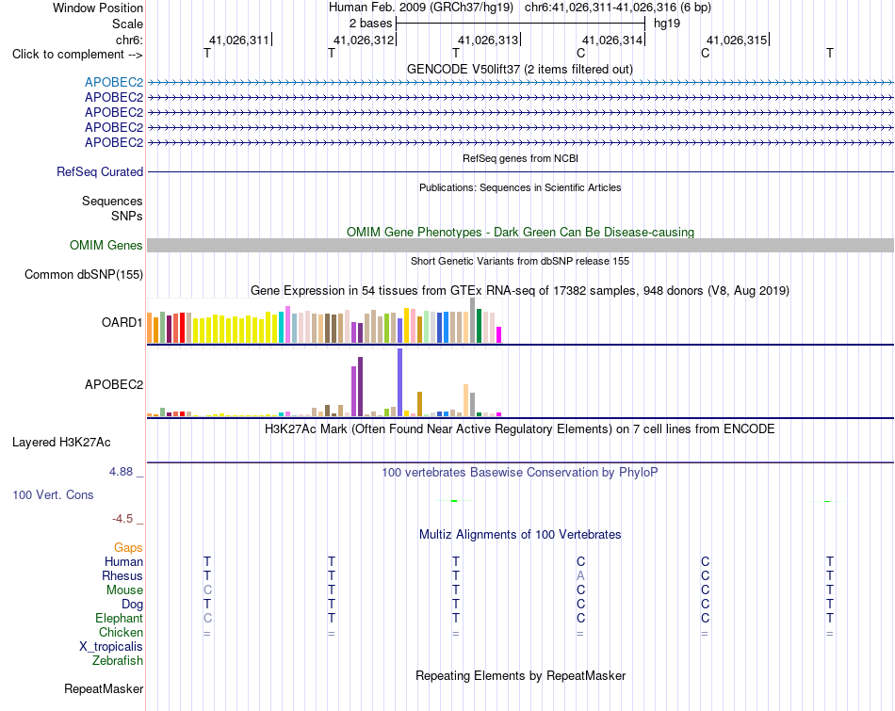Click the magenta bar ending the OARD1 chart

pyautogui.click(x=499, y=334)
